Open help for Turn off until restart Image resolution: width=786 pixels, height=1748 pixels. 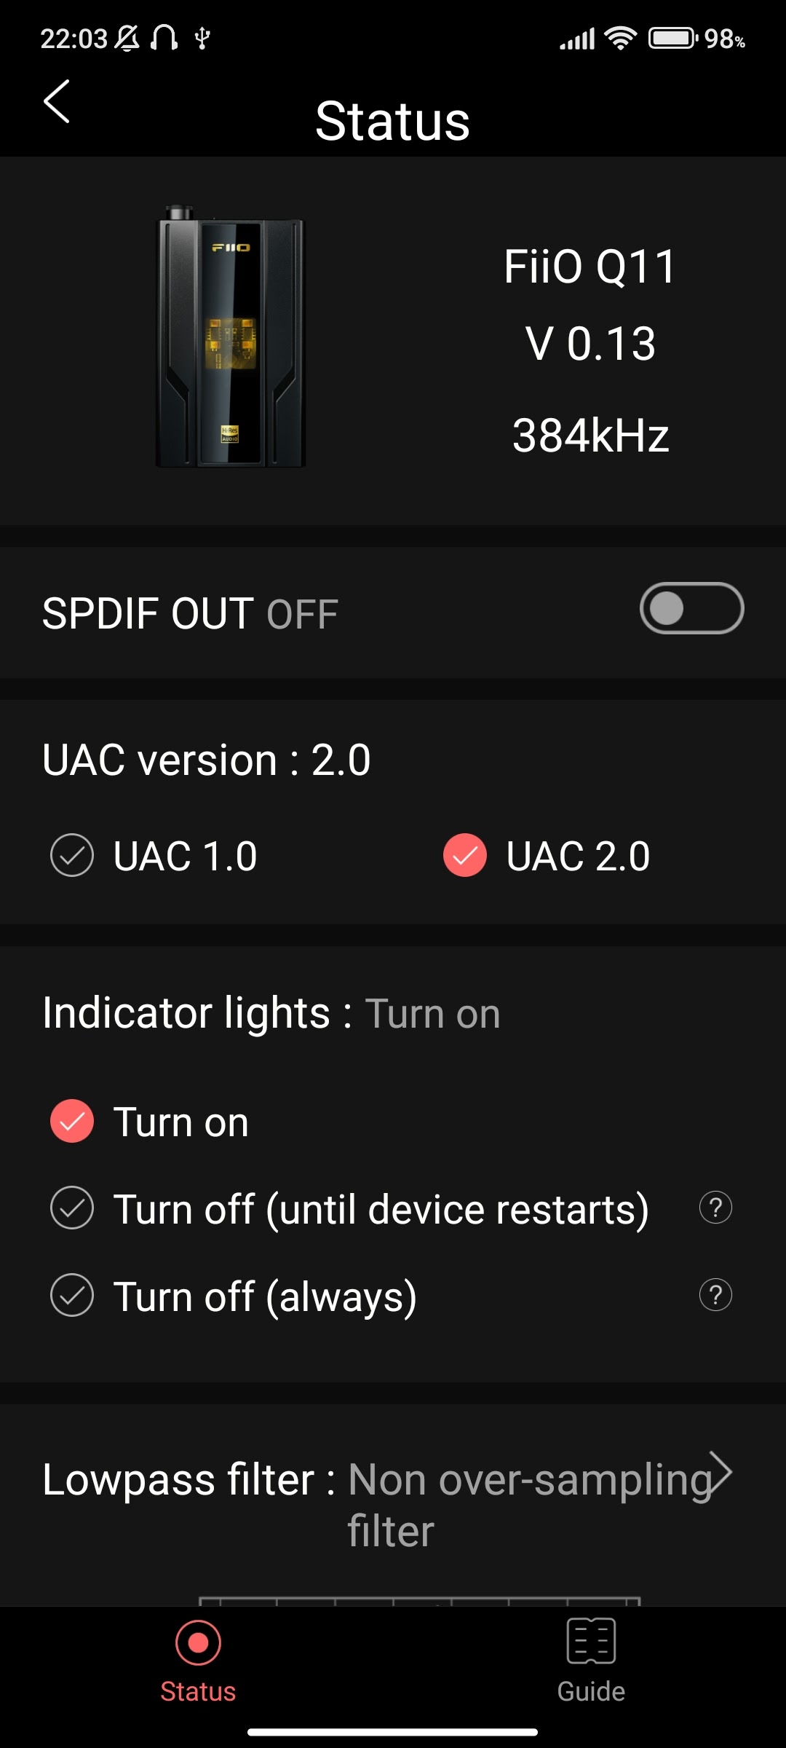click(715, 1208)
